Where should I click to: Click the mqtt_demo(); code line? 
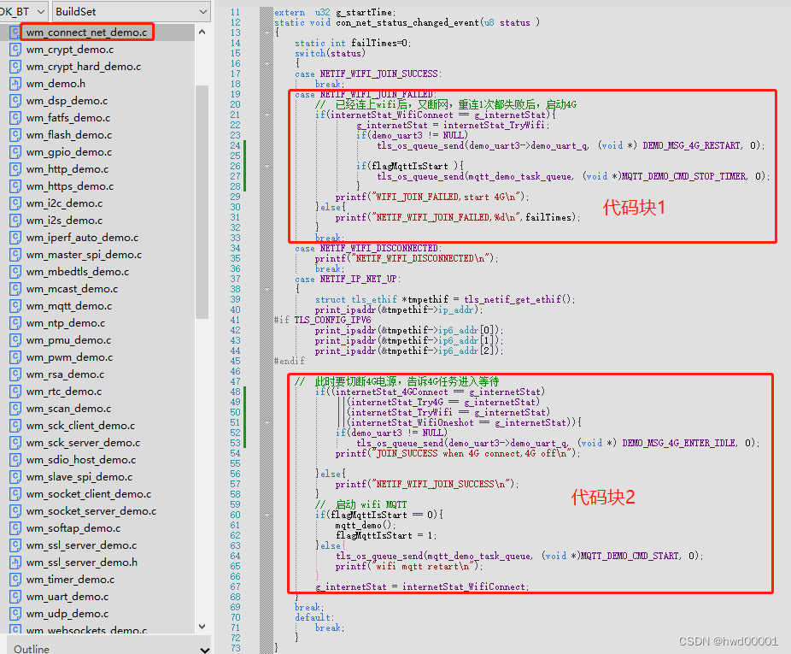pyautogui.click(x=366, y=525)
